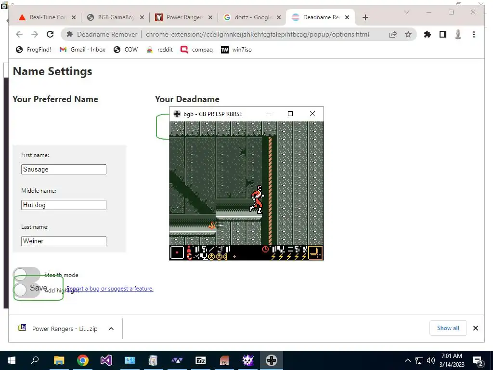Screen dimensions: 493x370
Task: Minimize the bgb emulator window
Action: click(269, 114)
